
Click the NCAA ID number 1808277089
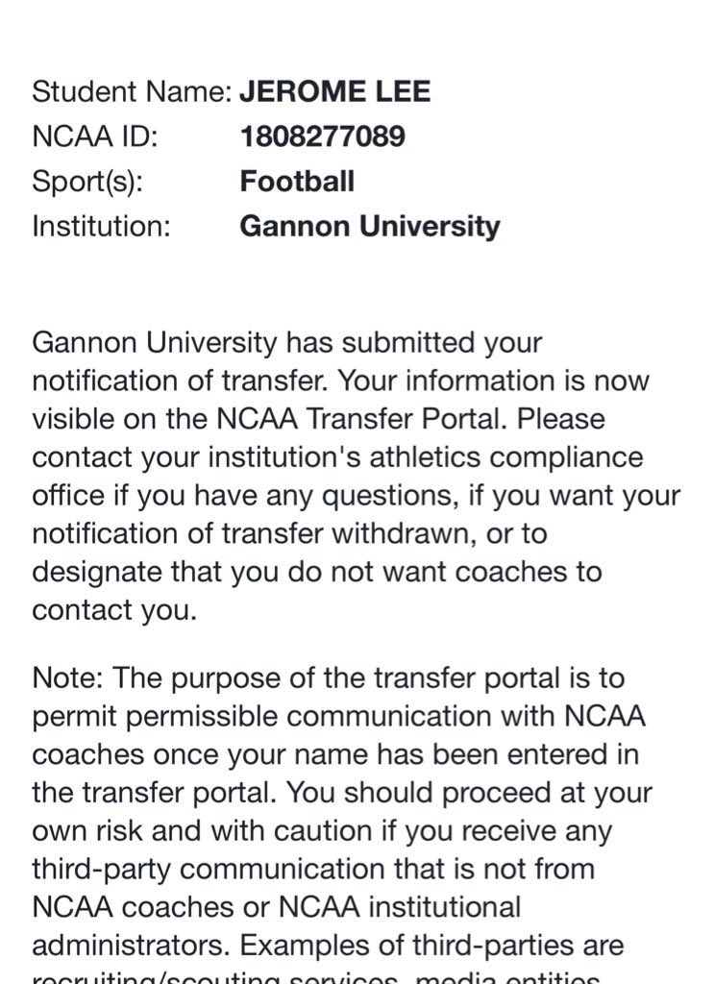(x=323, y=136)
